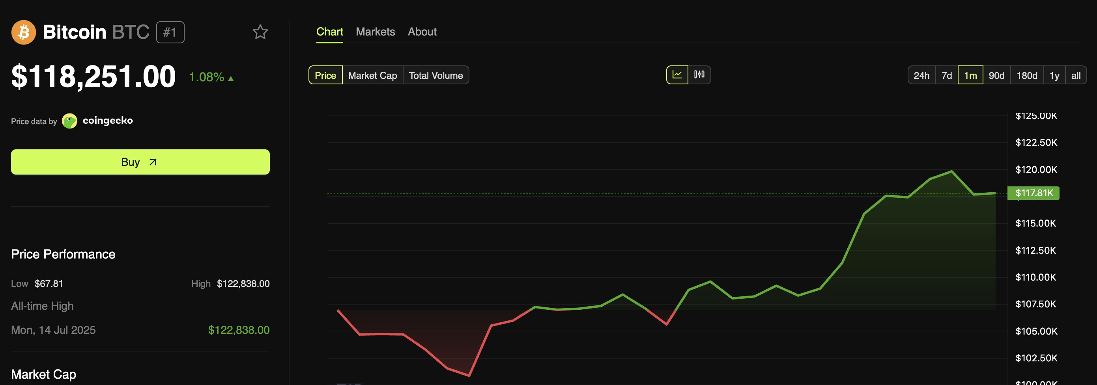Set chart range to 1y
The height and width of the screenshot is (385, 1097).
1054,75
